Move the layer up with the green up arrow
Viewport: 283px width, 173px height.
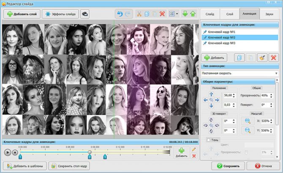193,14
